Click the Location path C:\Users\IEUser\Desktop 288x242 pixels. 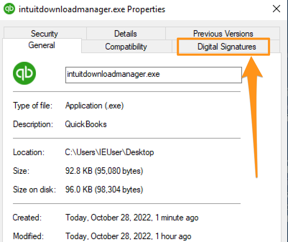tap(110, 152)
